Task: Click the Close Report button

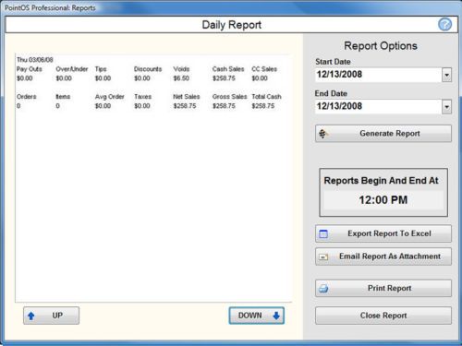Action: [x=383, y=316]
